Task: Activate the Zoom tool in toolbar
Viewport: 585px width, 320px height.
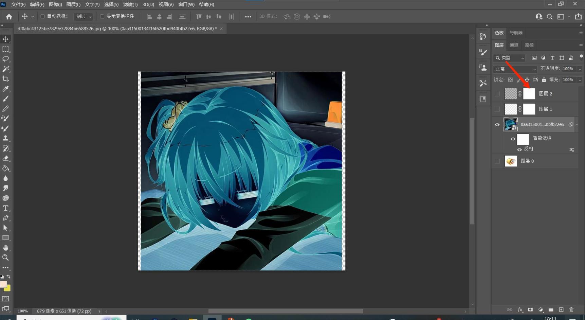Action: pyautogui.click(x=6, y=258)
